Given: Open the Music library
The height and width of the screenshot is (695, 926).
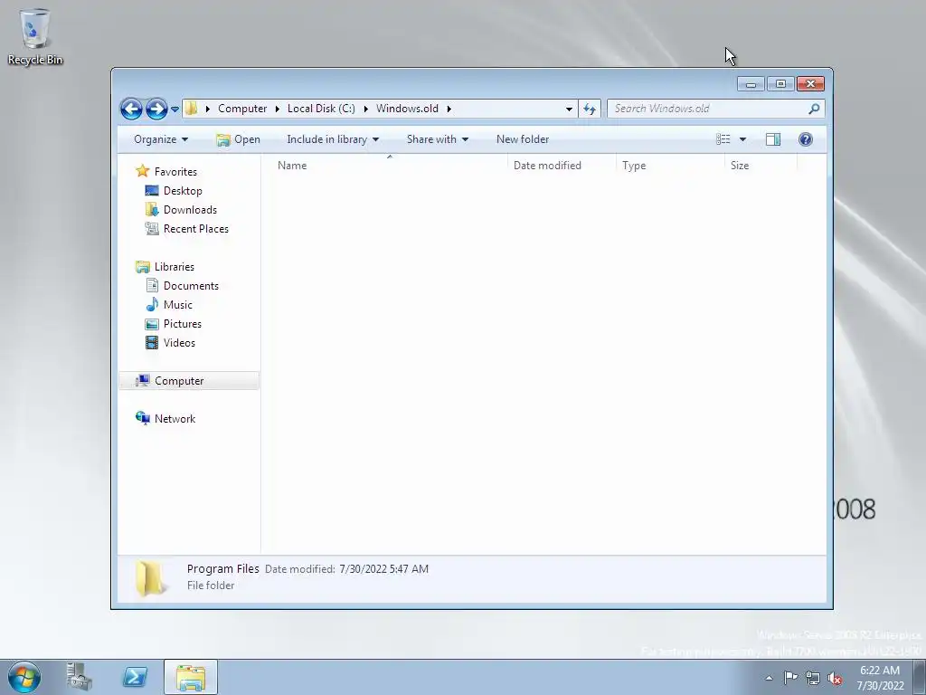Looking at the screenshot, I should 177,305.
